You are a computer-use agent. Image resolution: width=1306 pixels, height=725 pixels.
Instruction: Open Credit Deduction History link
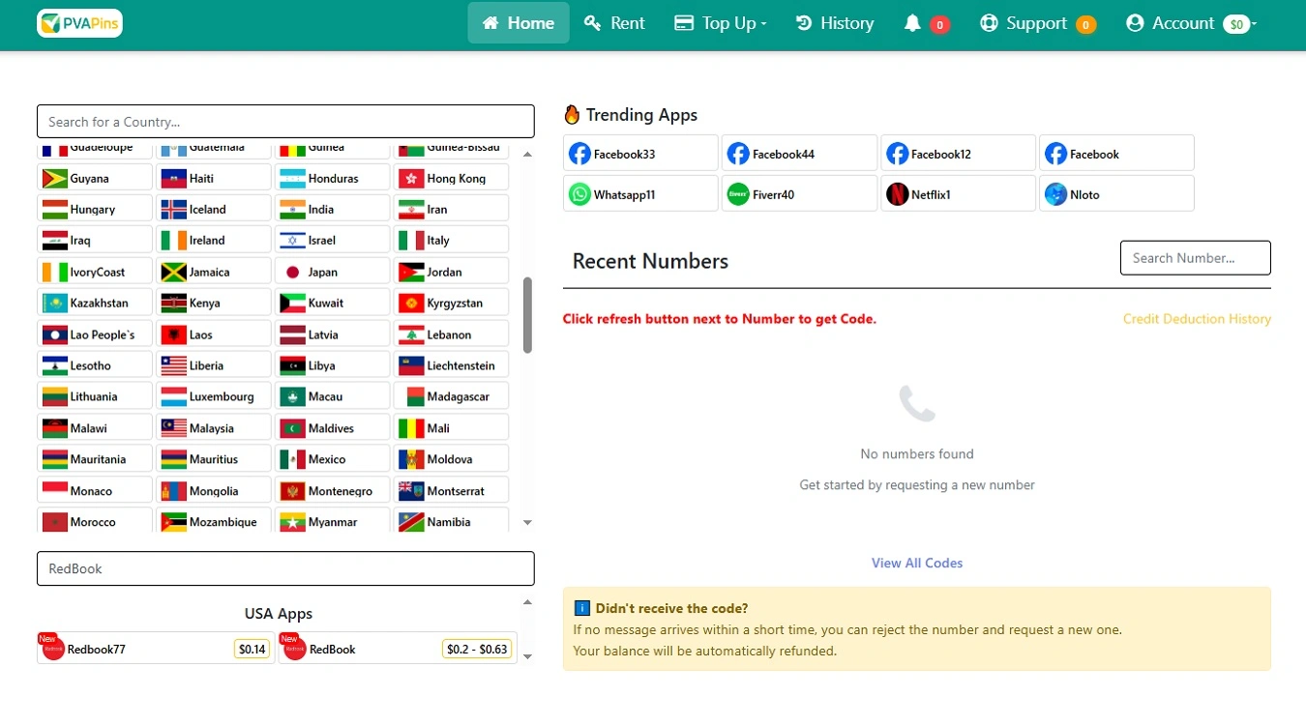point(1197,319)
